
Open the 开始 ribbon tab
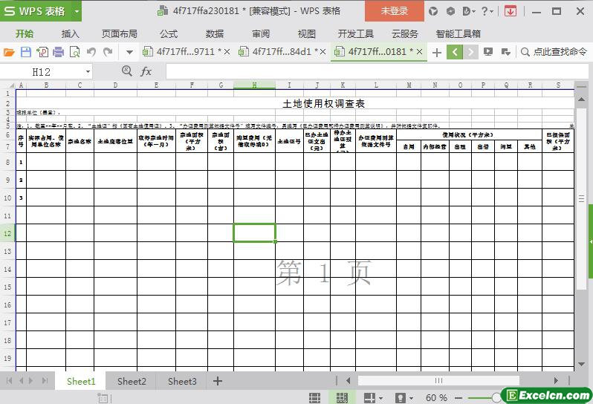(25, 34)
